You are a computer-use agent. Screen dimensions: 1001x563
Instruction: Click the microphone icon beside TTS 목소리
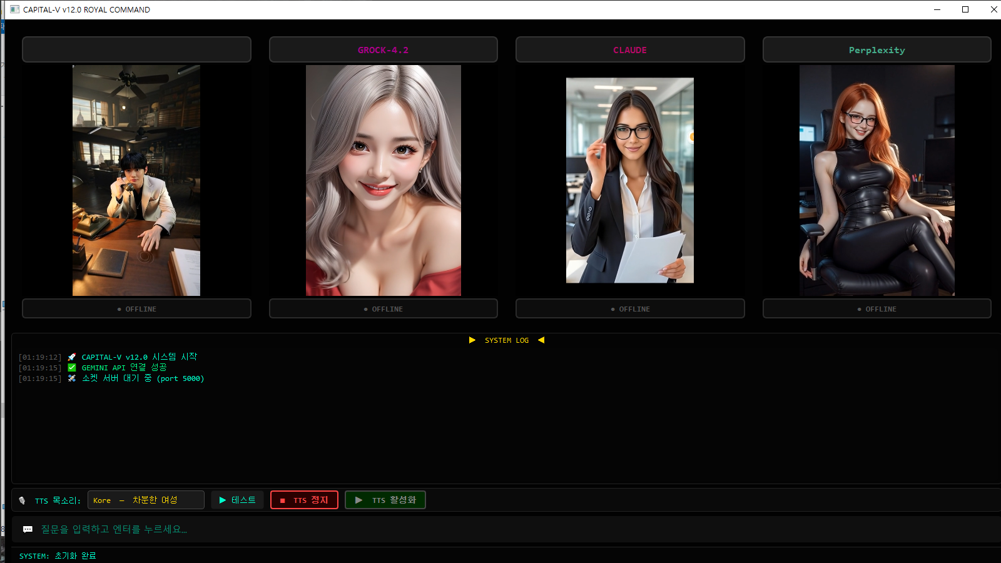(23, 500)
